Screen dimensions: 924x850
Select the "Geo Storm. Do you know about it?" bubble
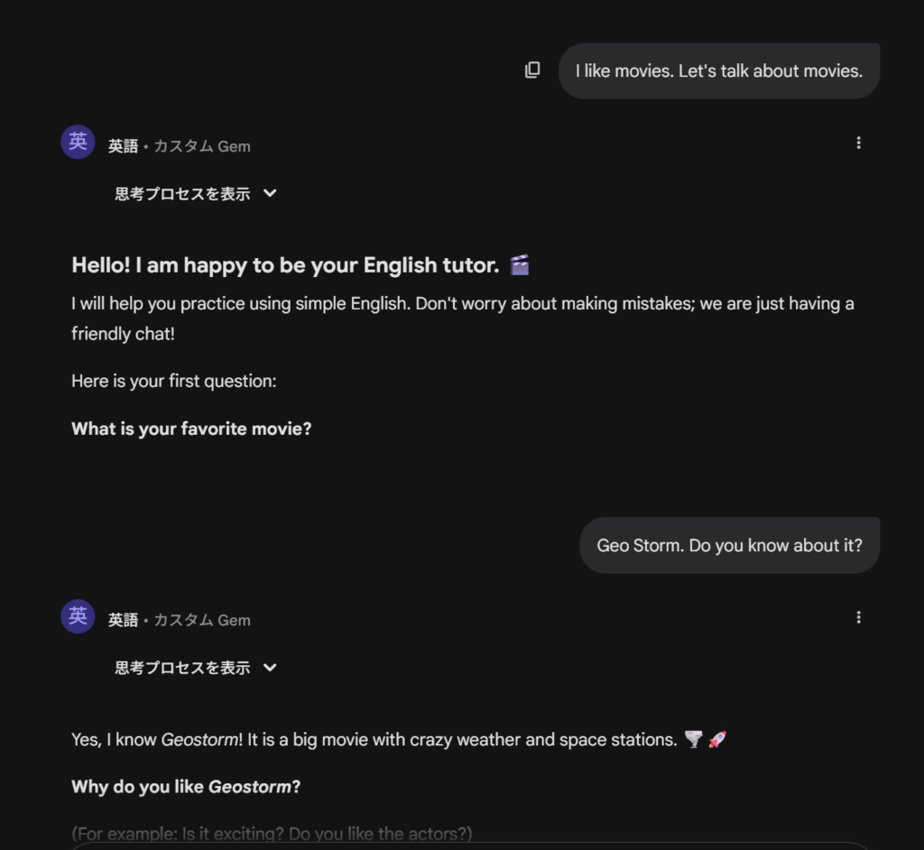click(x=729, y=546)
